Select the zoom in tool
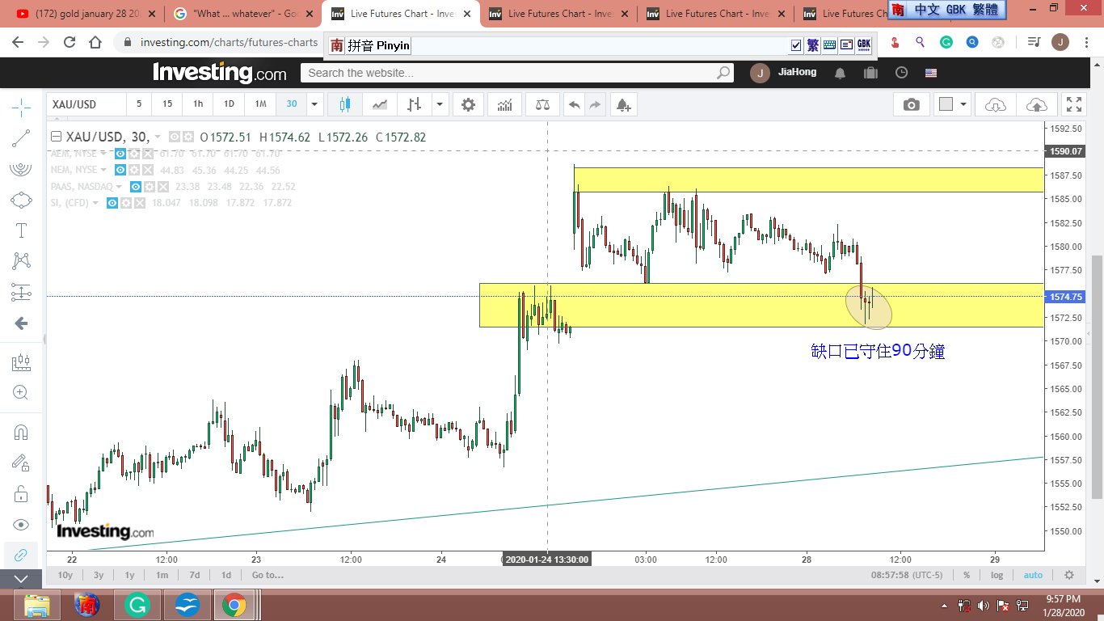Viewport: 1104px width, 621px height. (x=21, y=393)
